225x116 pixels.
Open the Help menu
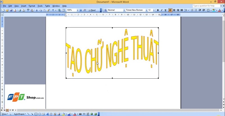point(64,6)
